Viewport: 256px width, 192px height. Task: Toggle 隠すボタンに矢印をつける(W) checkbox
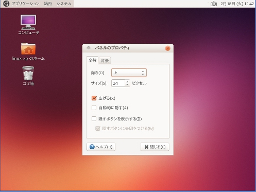(97, 128)
